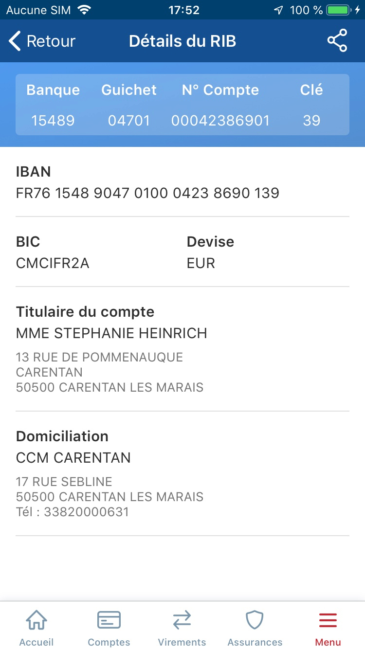Tap the Guichet code 04701
The image size is (365, 649).
tap(129, 121)
